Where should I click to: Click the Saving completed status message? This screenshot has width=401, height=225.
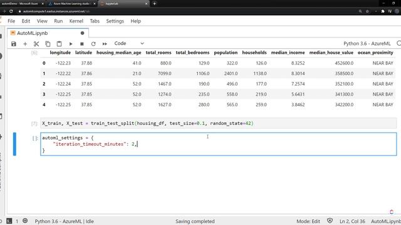[195, 221]
